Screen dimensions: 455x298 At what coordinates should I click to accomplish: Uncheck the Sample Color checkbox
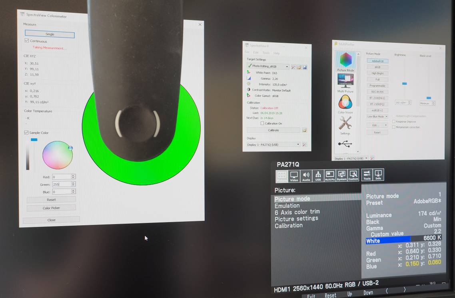tap(27, 133)
